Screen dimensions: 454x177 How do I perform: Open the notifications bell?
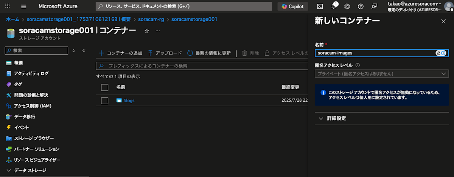pyautogui.click(x=334, y=6)
